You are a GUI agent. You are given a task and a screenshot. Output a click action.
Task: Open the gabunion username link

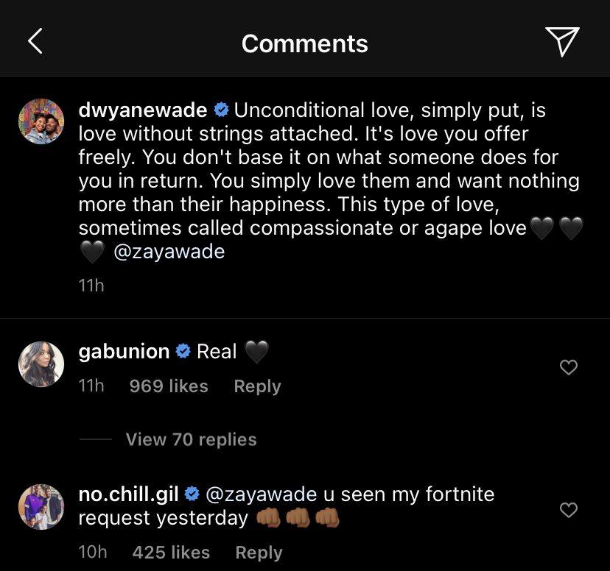(124, 352)
